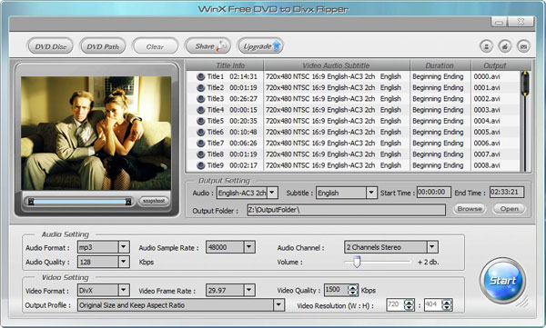Toggle the Title9 selection radio circle
The image size is (546, 328).
tap(200, 165)
